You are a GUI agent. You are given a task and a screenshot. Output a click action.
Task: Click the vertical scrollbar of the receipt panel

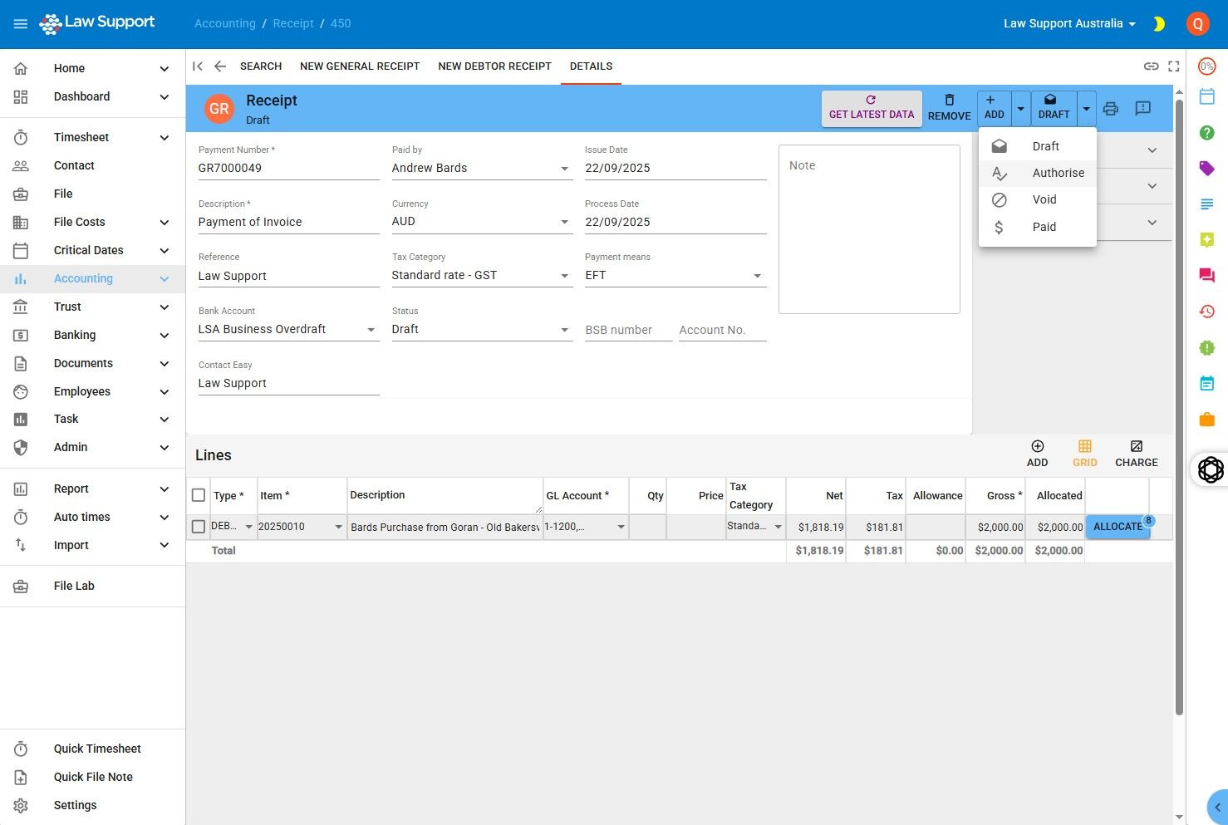point(1179,407)
